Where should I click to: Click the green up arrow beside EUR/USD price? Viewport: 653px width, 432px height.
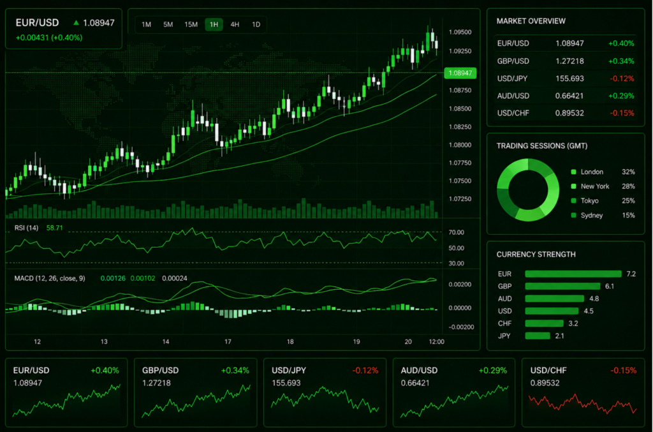[x=77, y=23]
